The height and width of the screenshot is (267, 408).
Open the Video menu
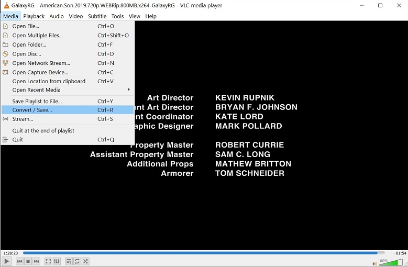click(x=76, y=16)
